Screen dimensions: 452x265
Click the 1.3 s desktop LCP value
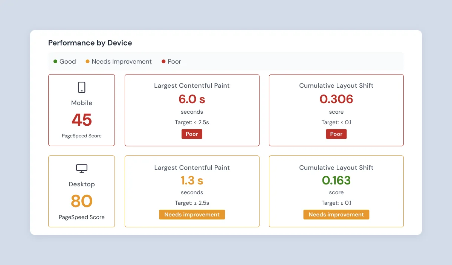click(192, 180)
